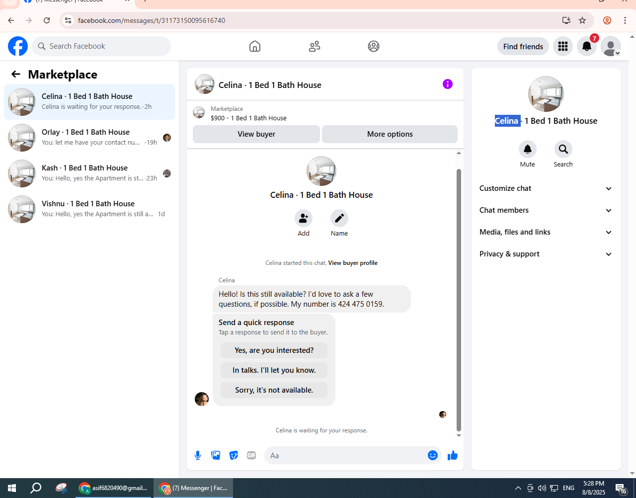Screen dimensions: 636x498
Task: Go back in browser history
Action: click(x=11, y=20)
